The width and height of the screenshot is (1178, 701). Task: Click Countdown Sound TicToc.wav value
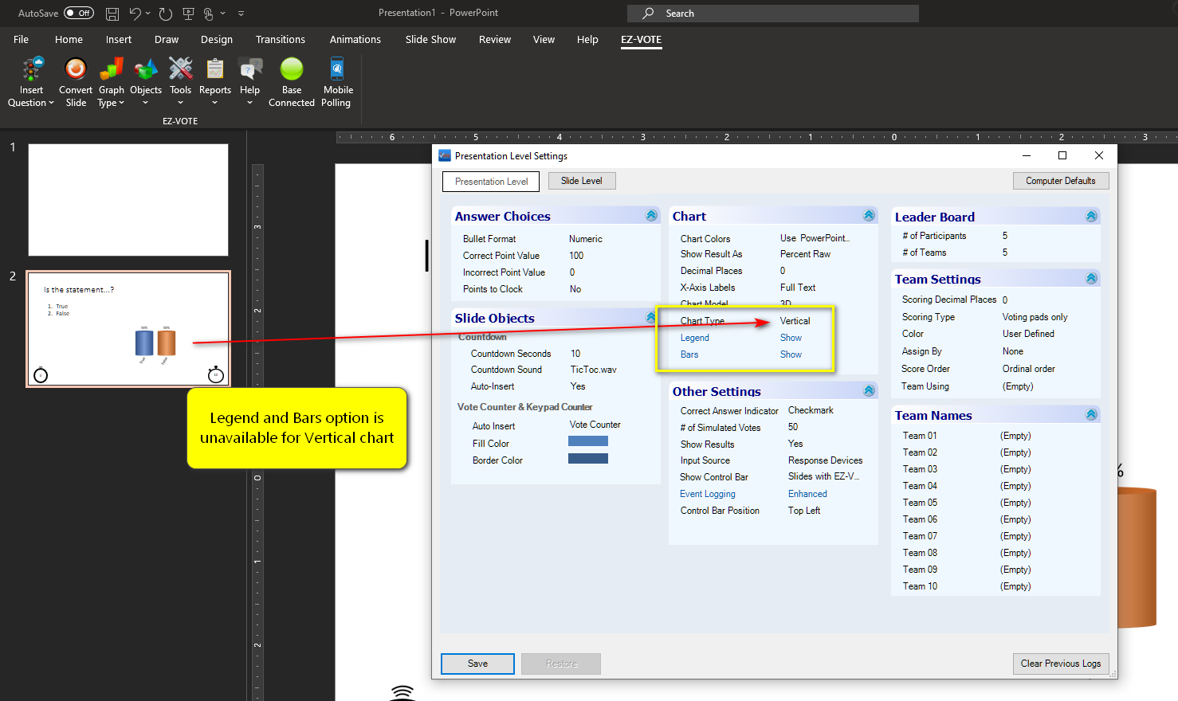click(x=593, y=370)
